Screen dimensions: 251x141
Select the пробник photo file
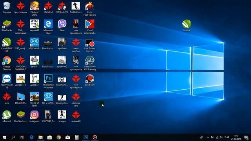(62, 44)
